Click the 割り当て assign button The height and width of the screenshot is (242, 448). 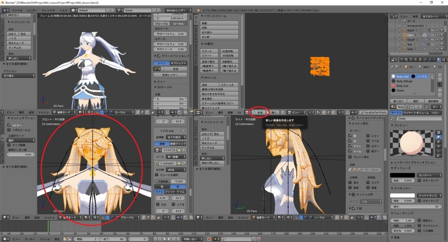[399, 101]
